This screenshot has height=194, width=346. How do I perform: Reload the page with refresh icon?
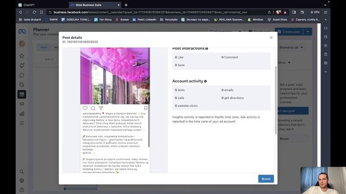tap(35, 12)
